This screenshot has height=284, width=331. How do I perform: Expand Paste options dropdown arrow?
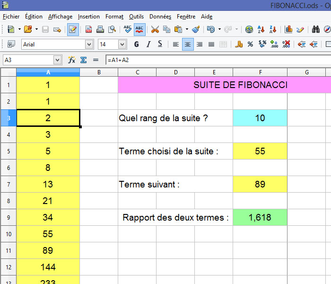coord(187,29)
